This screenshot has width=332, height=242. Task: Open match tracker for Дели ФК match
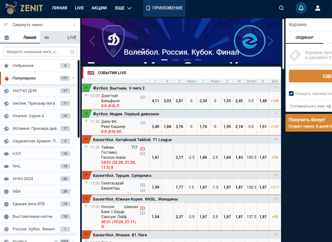pyautogui.click(x=143, y=123)
